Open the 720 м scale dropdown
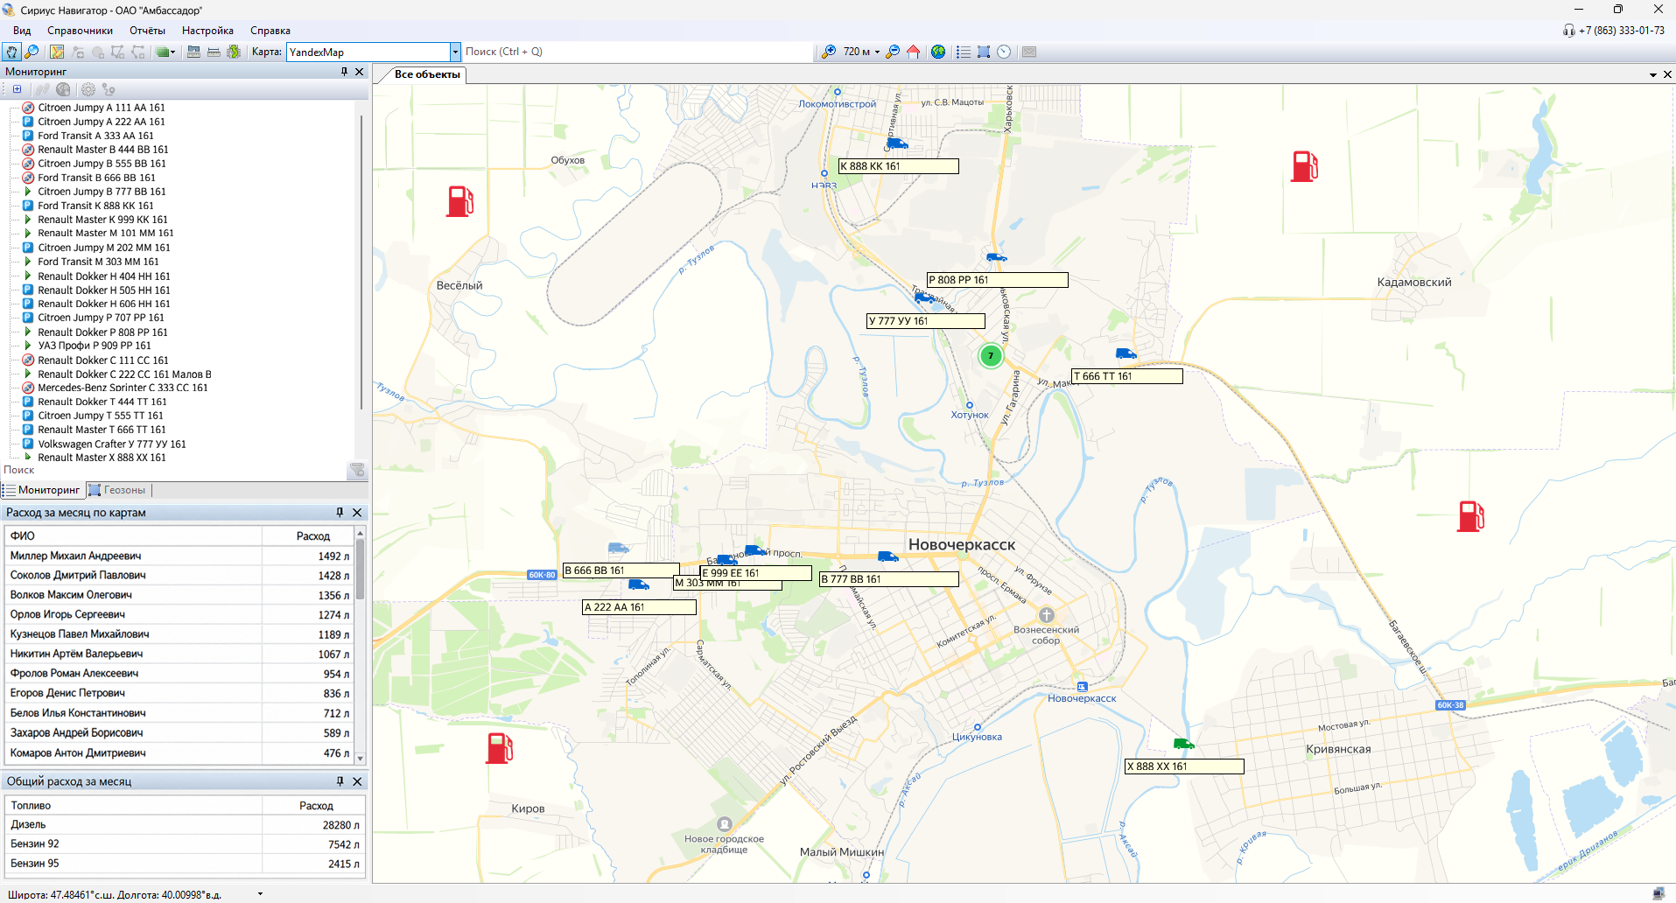 [877, 52]
